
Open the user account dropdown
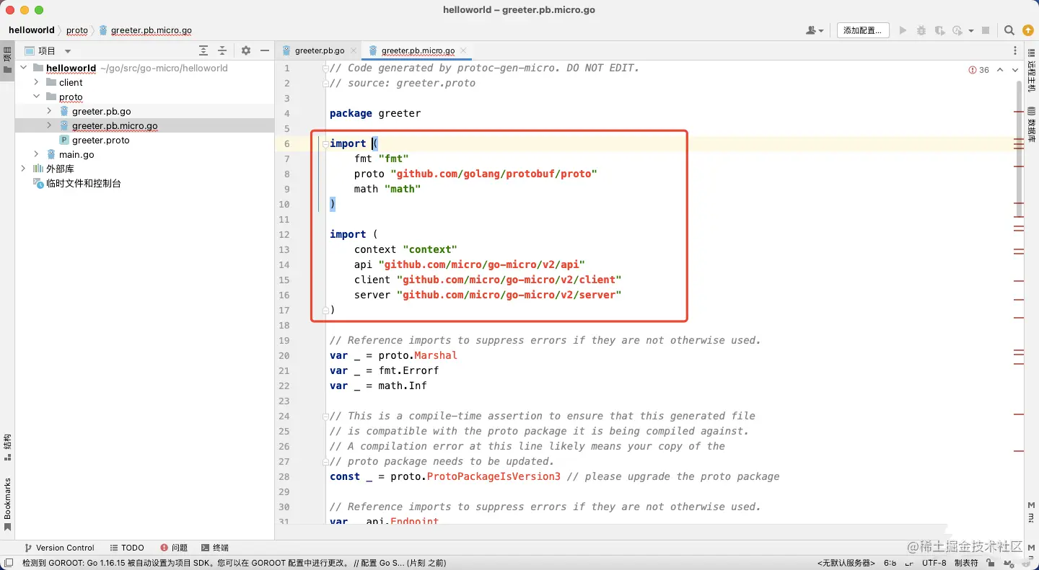[815, 30]
